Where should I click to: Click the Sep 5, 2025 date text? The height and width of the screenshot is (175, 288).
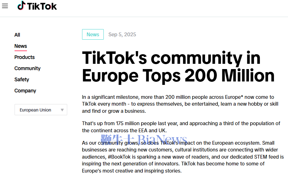click(x=122, y=34)
